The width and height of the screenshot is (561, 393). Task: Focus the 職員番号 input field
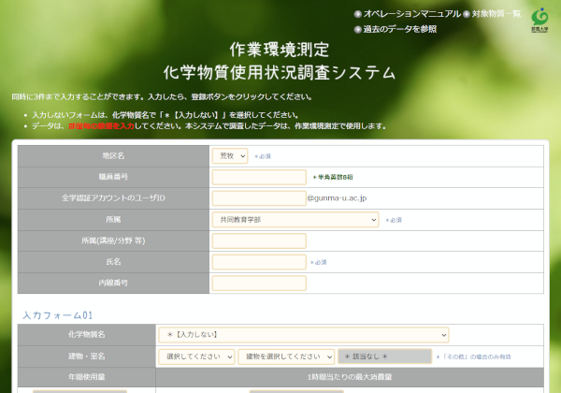tap(259, 177)
